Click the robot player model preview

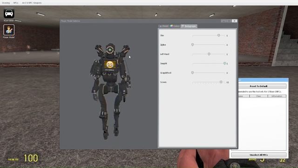click(110, 91)
